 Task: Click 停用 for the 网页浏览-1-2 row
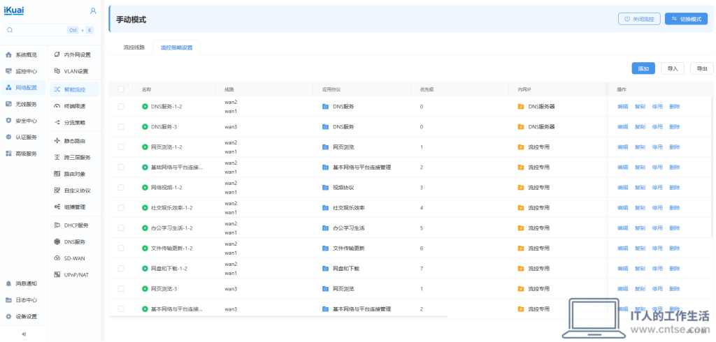click(x=657, y=147)
